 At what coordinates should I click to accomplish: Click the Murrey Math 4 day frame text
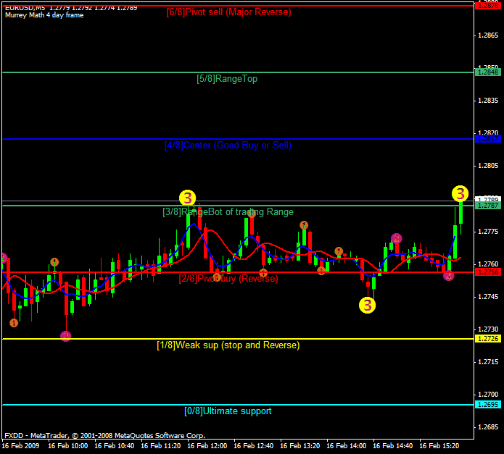point(44,15)
